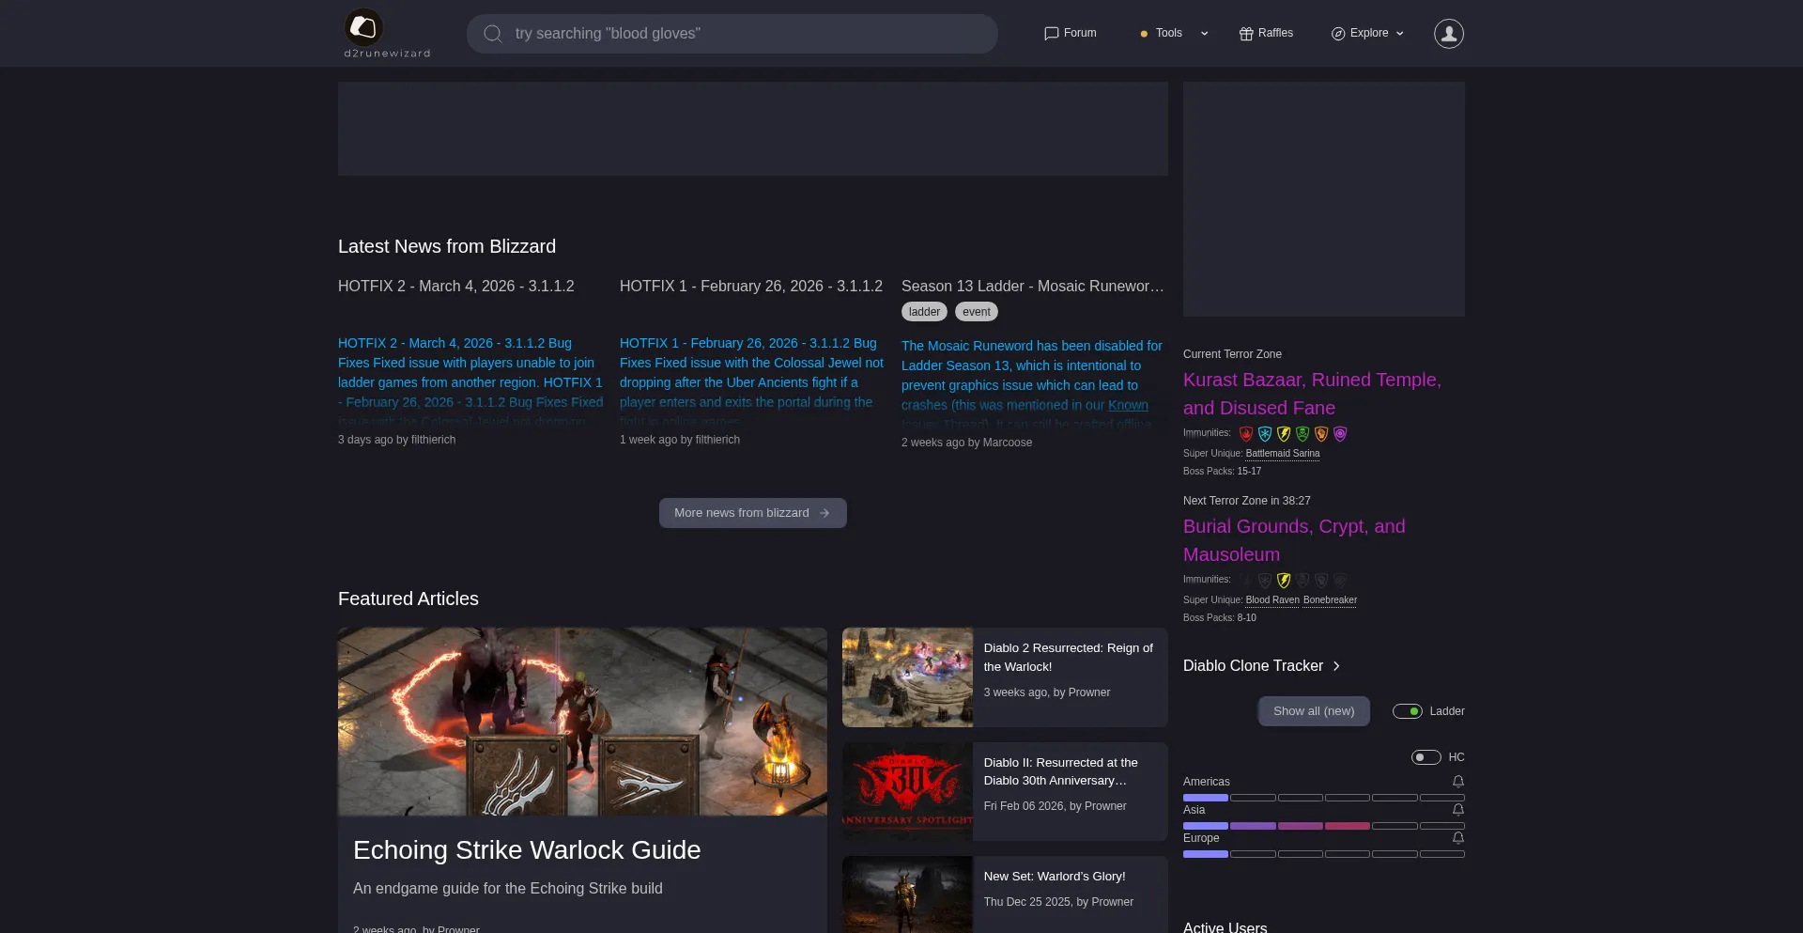Select the "event" tag
The width and height of the screenshot is (1803, 933).
[x=977, y=312]
